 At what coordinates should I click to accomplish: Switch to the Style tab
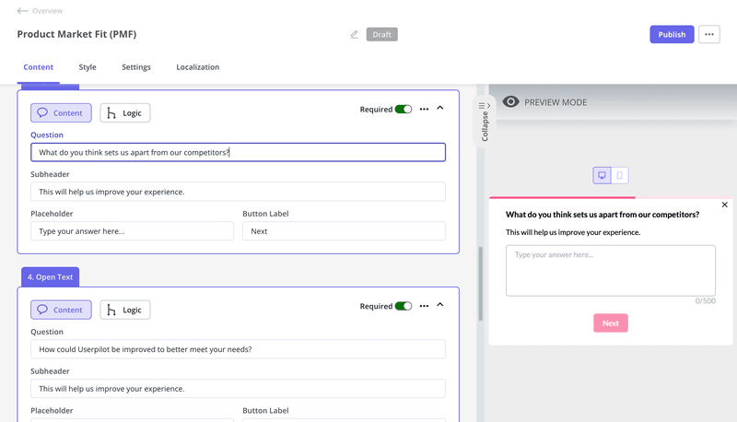pos(88,67)
